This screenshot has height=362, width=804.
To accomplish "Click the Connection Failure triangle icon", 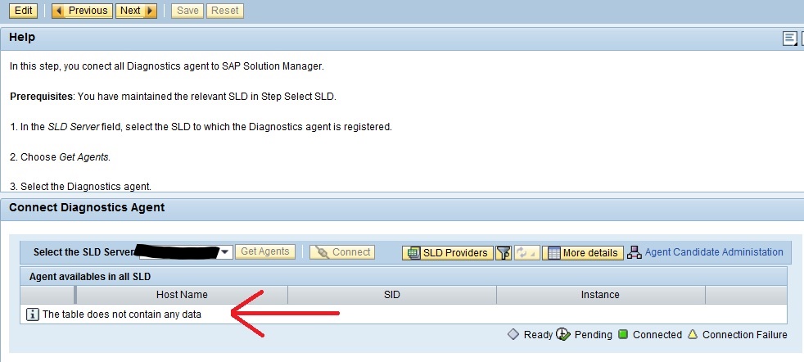I will (693, 335).
